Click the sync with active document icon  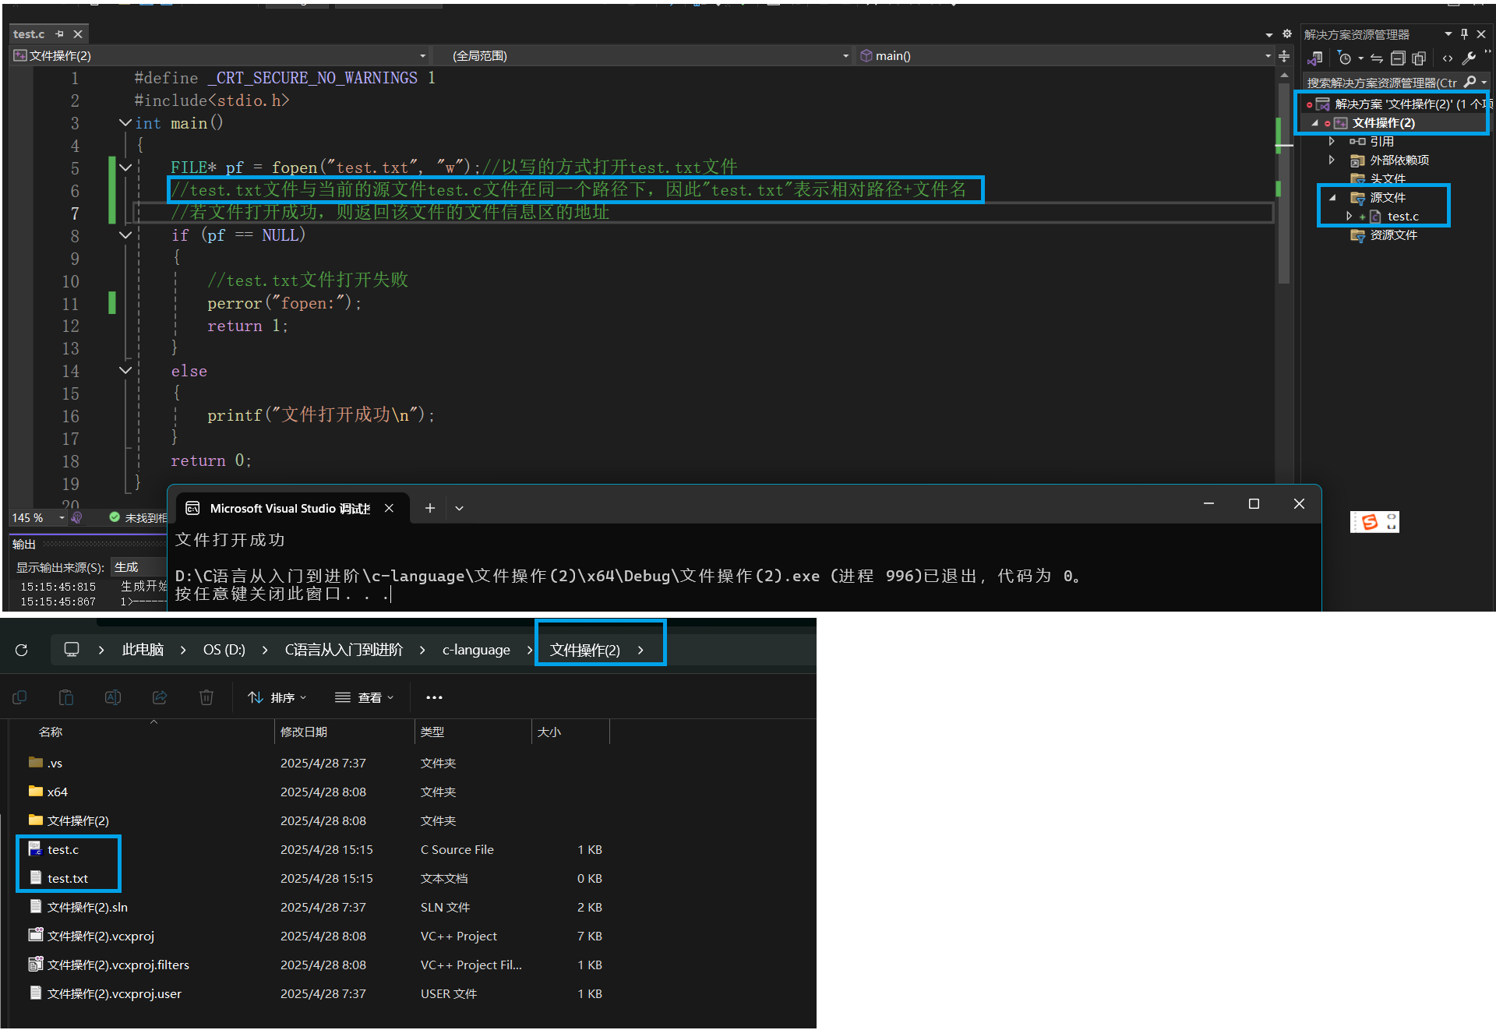(x=1377, y=58)
